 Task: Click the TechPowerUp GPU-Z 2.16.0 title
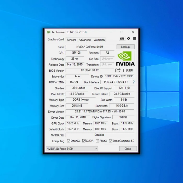[69, 32]
